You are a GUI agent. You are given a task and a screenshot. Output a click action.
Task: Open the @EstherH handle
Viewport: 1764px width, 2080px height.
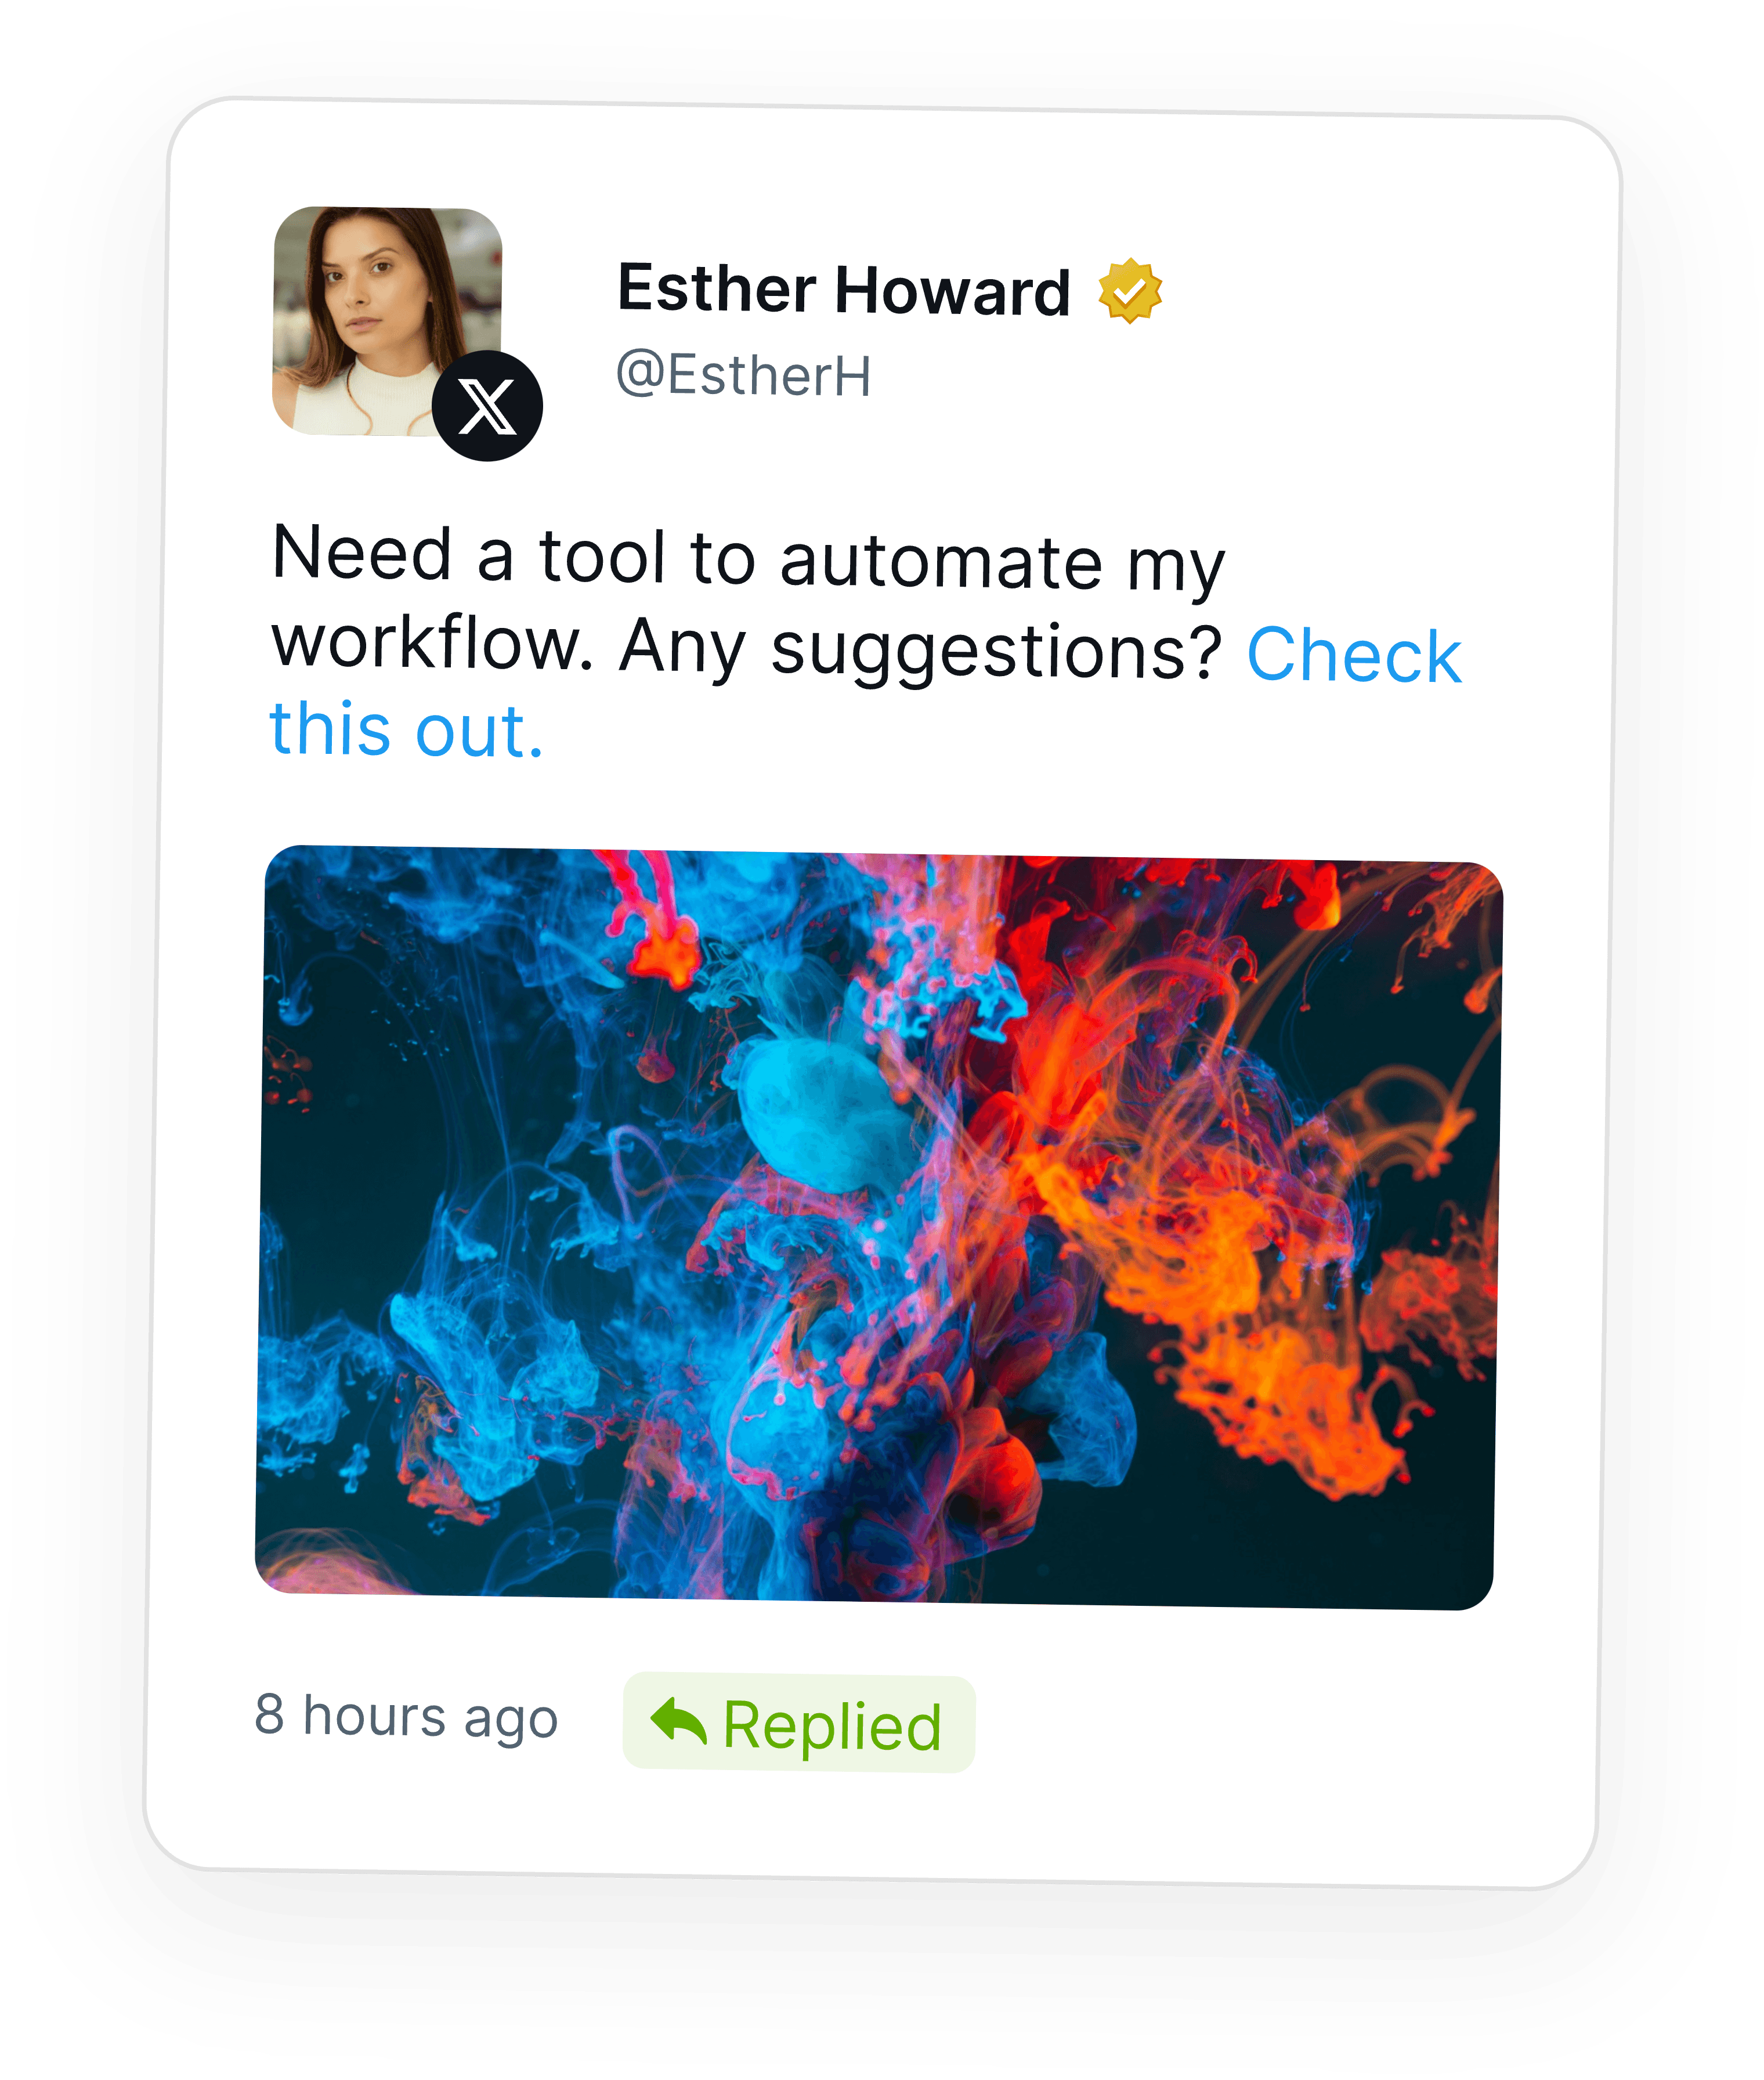[744, 375]
